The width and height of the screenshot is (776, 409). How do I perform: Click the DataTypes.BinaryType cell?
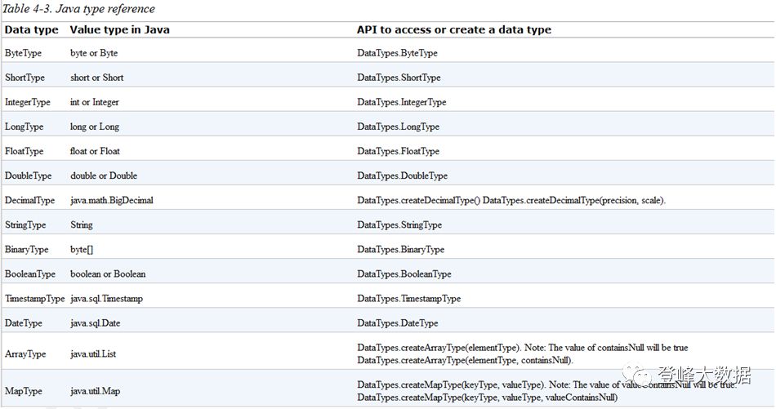click(x=401, y=249)
